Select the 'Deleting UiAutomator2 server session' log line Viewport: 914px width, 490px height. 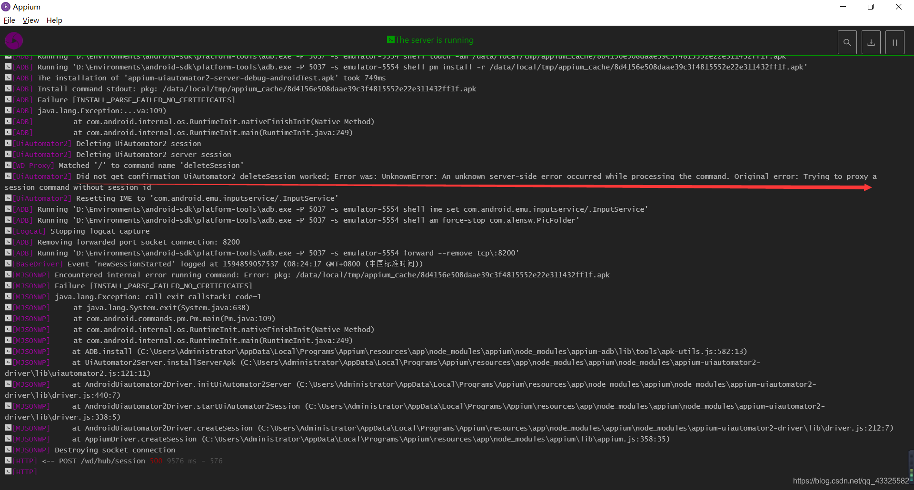(x=153, y=155)
